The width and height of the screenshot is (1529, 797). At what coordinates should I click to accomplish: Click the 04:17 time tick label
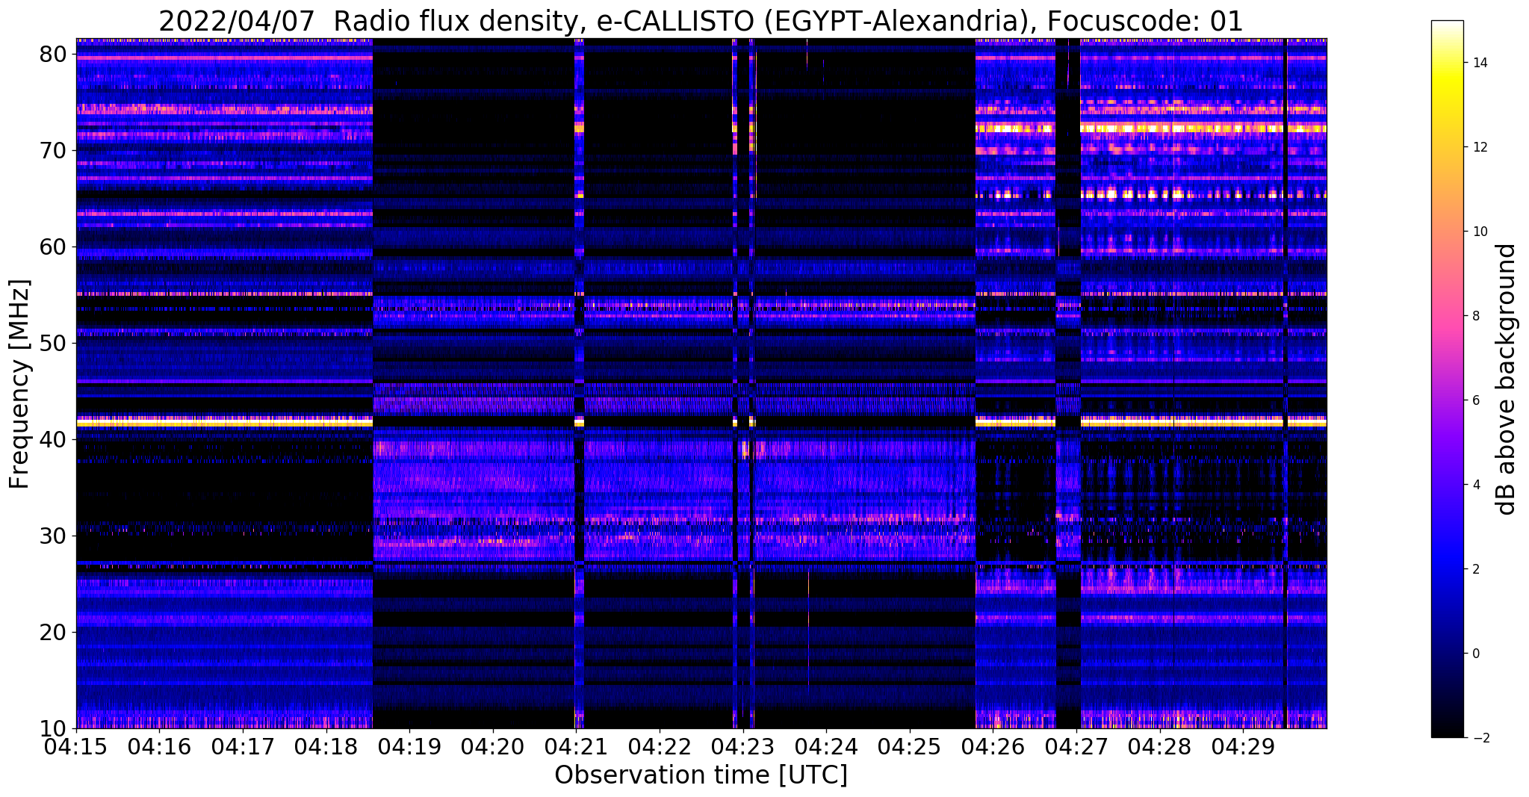coord(243,747)
